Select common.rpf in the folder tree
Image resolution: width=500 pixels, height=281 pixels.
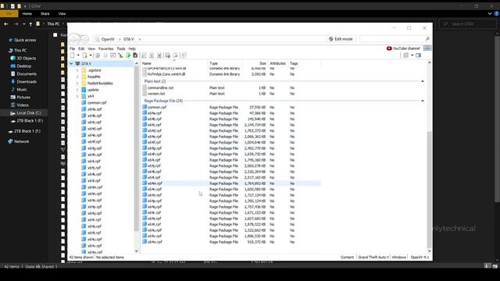click(97, 102)
